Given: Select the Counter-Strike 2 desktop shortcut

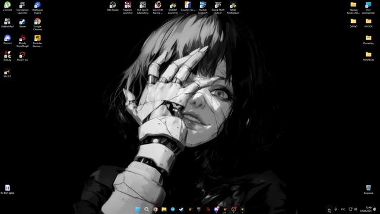Looking at the screenshot, I should pyautogui.click(x=188, y=8).
